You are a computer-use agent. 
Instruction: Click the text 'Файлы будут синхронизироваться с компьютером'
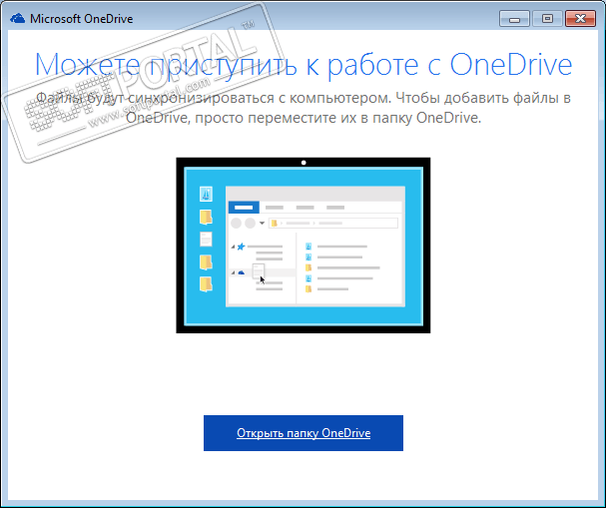click(x=214, y=98)
